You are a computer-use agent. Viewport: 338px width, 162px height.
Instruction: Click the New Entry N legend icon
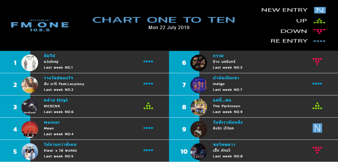coord(320,10)
